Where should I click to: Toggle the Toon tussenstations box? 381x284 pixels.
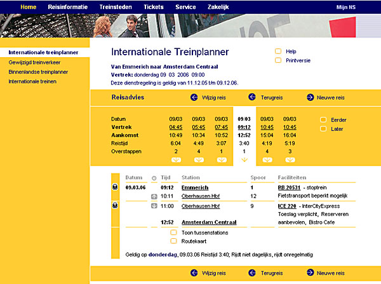[173, 233]
